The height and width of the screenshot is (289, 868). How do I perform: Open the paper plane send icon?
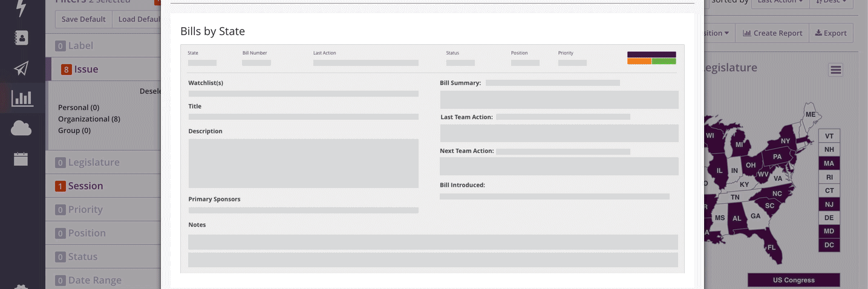(22, 68)
